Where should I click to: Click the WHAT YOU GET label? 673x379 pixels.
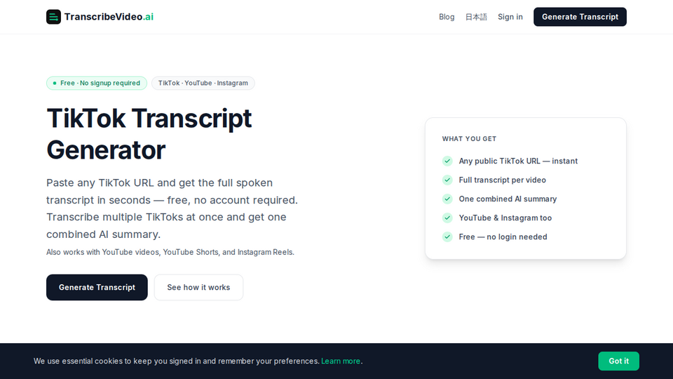coord(469,139)
